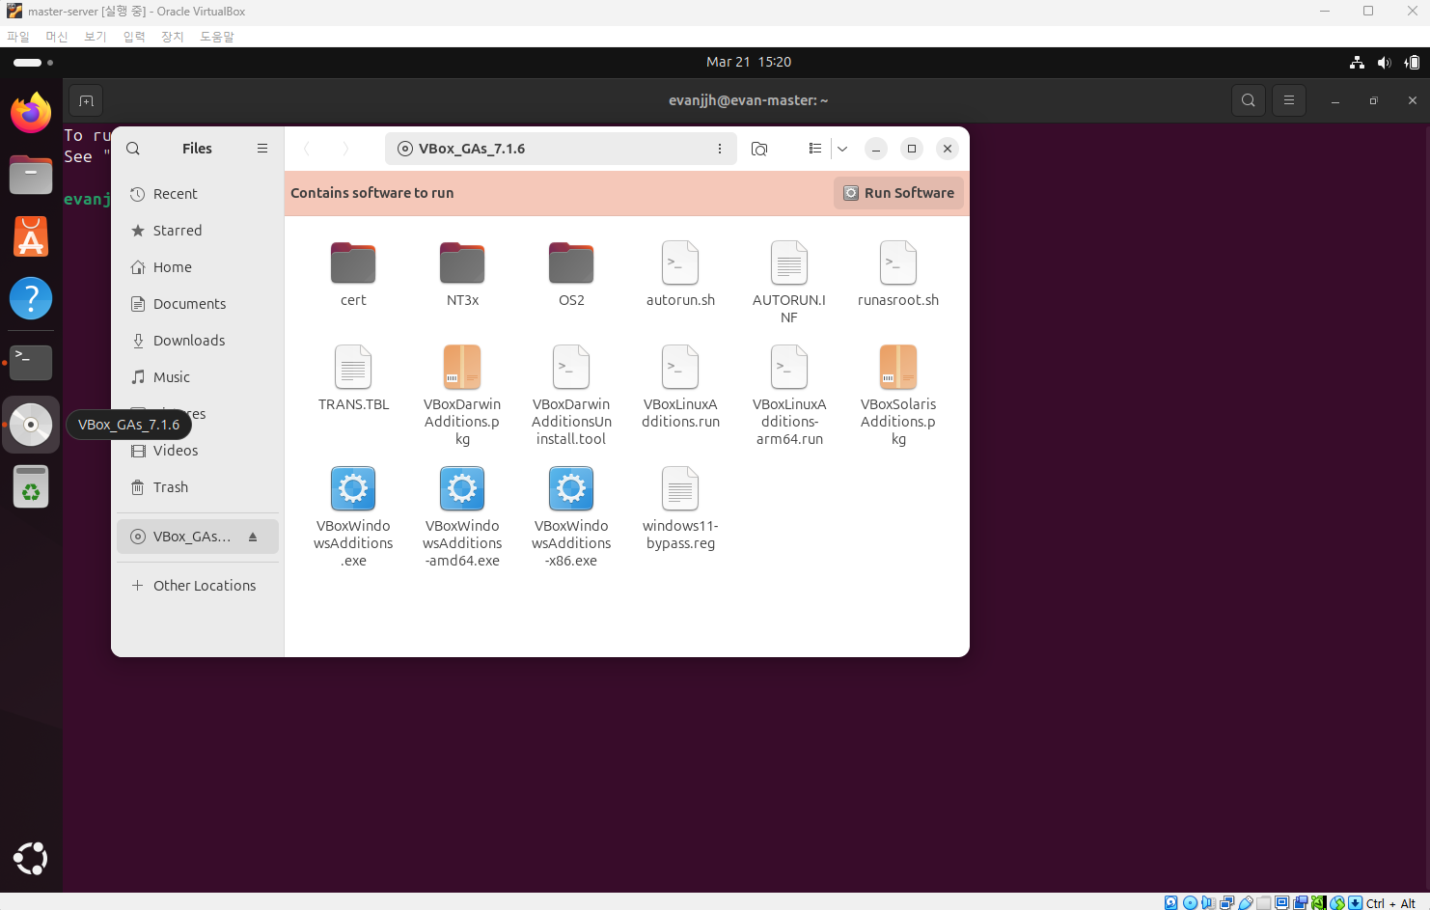Launch Ubuntu App Center from dock

(31, 236)
